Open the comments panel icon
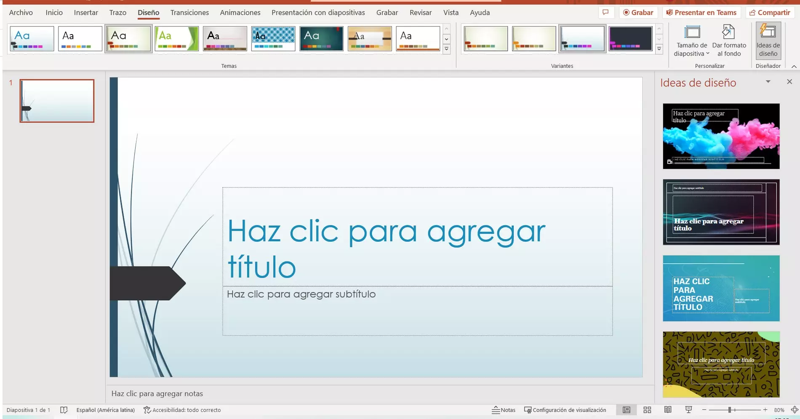 click(605, 13)
